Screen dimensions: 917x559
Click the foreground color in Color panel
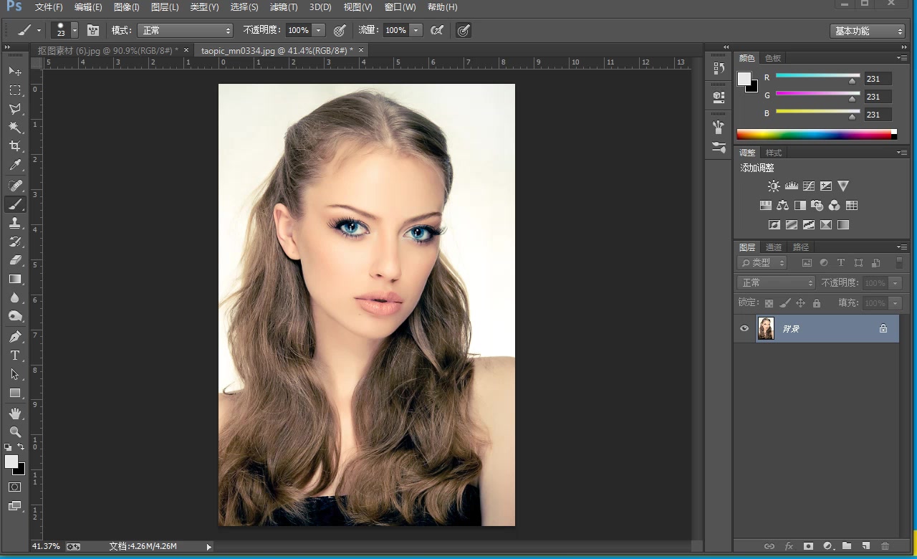[x=744, y=79]
